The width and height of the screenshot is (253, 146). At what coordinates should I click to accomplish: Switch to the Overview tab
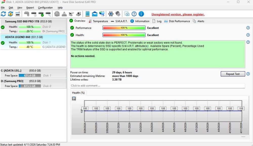[x=78, y=21]
